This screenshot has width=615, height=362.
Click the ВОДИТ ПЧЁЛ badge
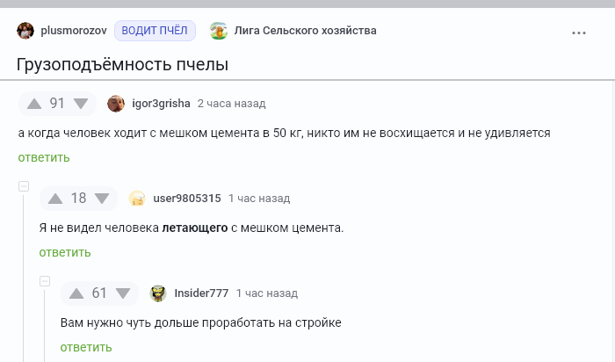[x=155, y=31]
